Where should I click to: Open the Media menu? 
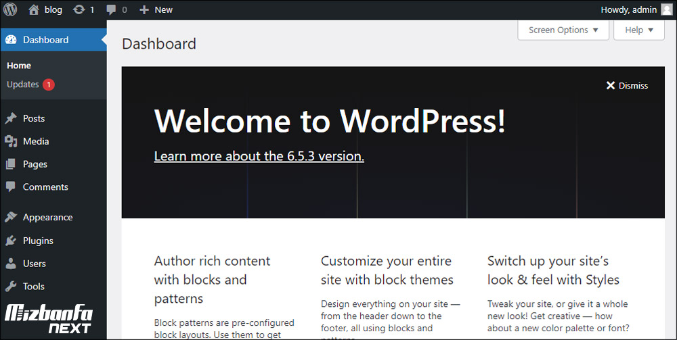click(x=53, y=141)
